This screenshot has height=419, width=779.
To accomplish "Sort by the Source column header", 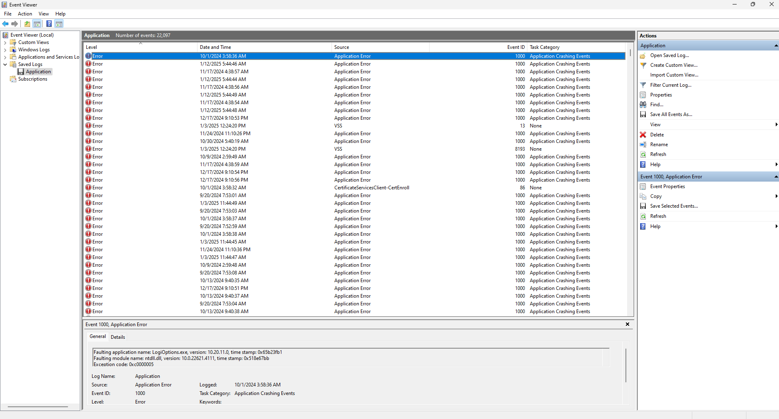I will click(x=380, y=47).
